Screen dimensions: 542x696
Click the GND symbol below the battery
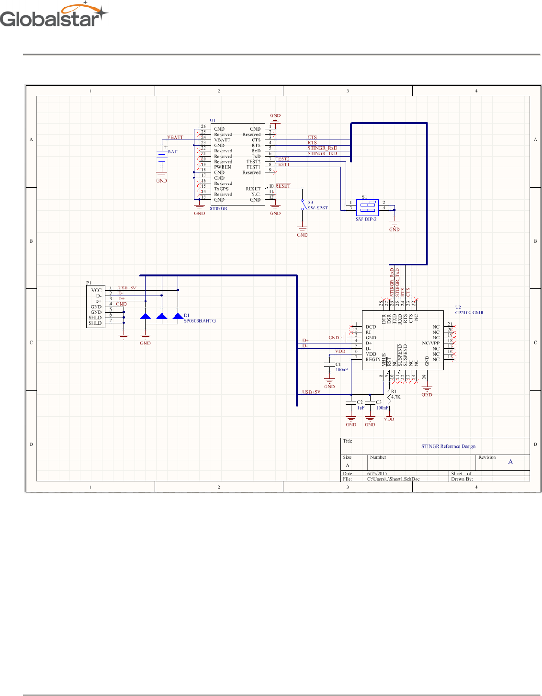click(x=162, y=177)
